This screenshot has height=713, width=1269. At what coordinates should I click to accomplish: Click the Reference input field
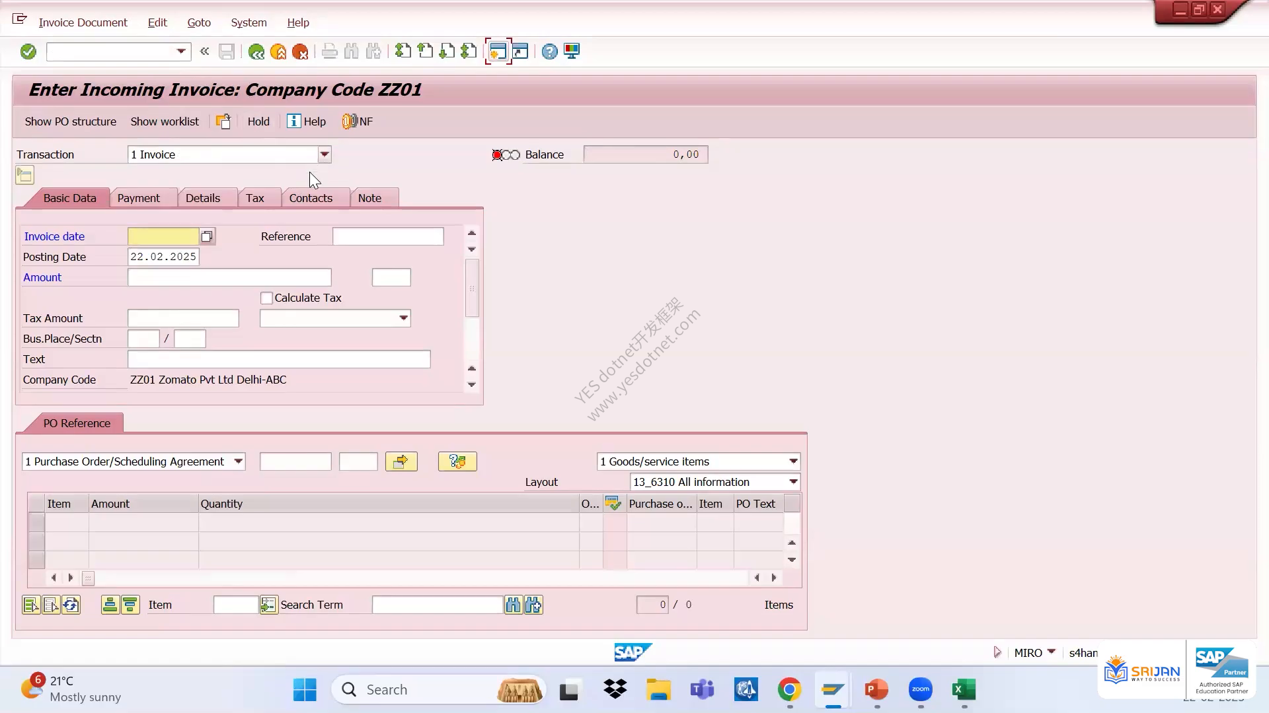click(x=388, y=236)
